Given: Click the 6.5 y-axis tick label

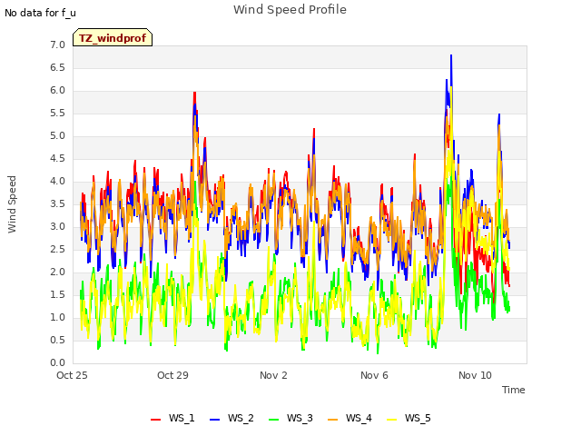Looking at the screenshot, I should tap(58, 67).
